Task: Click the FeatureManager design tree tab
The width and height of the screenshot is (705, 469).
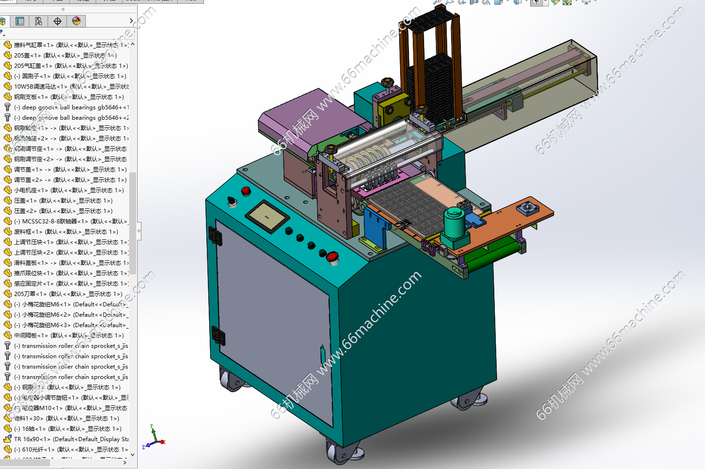Action: [x=3, y=21]
